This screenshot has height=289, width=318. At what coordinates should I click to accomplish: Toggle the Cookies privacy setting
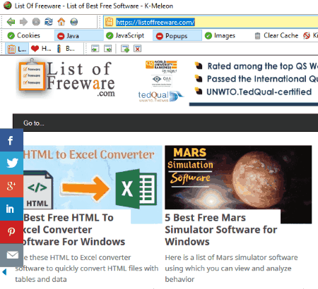24,35
